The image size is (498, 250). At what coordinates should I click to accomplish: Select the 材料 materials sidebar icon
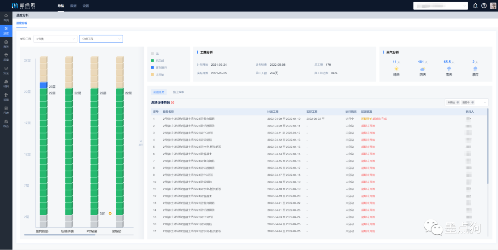(x=6, y=83)
